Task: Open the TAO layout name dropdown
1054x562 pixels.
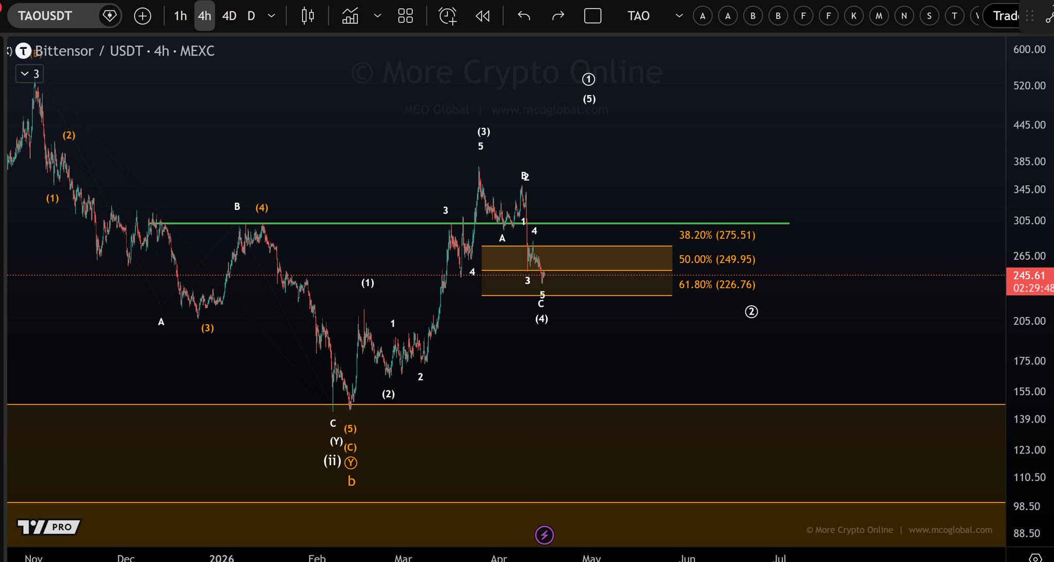Action: (x=679, y=16)
